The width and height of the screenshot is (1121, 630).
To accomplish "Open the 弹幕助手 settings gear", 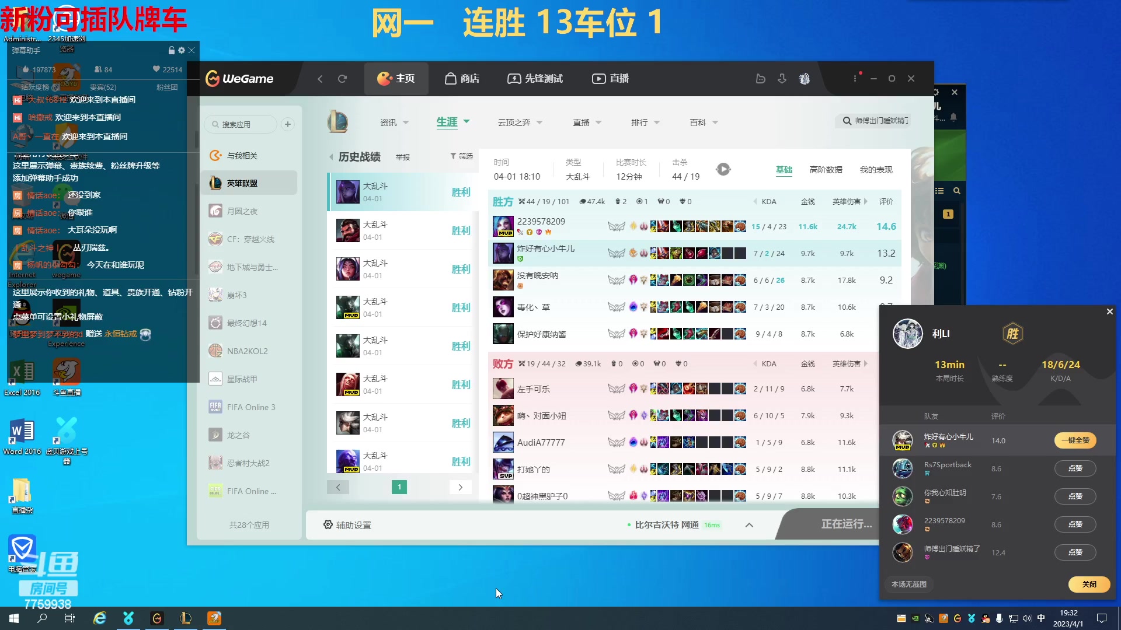I will point(182,50).
